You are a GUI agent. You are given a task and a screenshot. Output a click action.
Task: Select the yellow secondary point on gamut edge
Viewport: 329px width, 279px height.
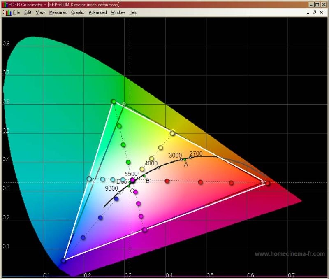172,133
